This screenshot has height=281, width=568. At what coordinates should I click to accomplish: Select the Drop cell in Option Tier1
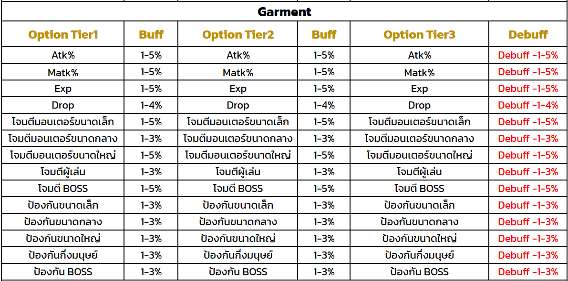(x=63, y=106)
